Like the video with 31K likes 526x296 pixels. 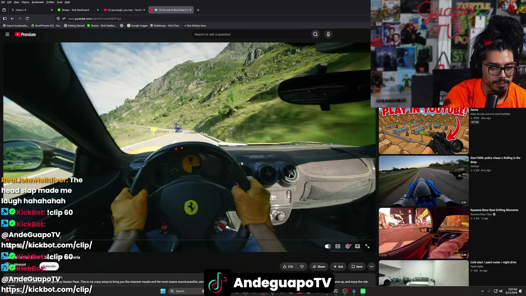pyautogui.click(x=288, y=267)
